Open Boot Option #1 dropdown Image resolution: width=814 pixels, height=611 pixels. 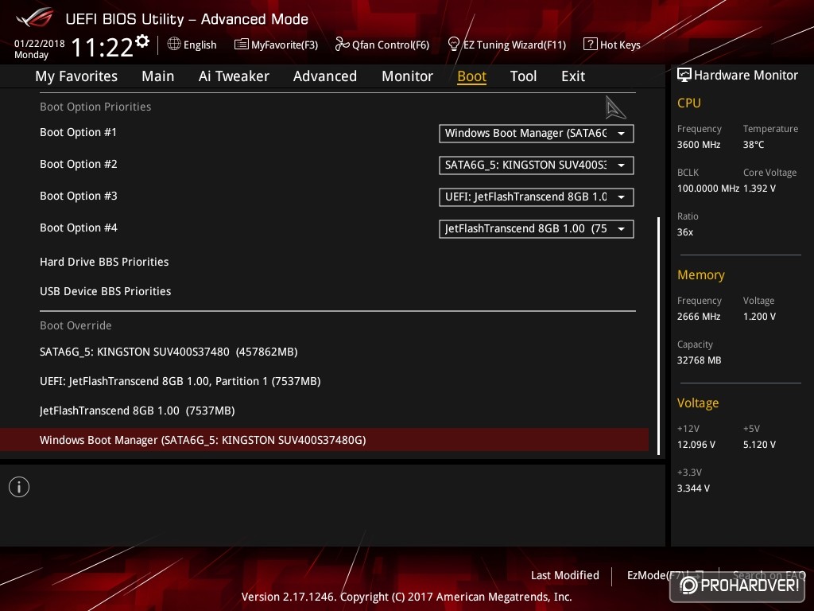[x=537, y=134]
